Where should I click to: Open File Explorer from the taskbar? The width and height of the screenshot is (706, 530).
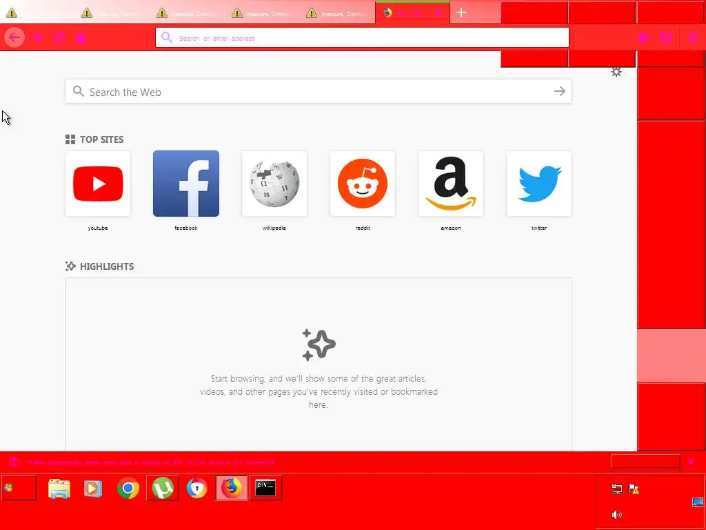59,489
